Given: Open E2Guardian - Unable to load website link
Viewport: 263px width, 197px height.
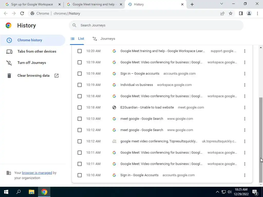Looking at the screenshot, I should point(147,107).
